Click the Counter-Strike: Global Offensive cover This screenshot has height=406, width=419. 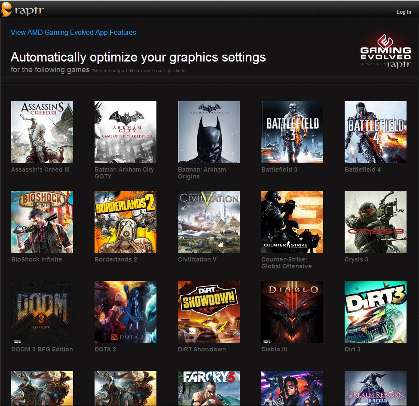click(x=292, y=222)
